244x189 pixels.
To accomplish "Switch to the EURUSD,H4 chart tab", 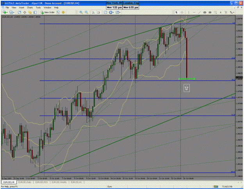I will (9, 182).
